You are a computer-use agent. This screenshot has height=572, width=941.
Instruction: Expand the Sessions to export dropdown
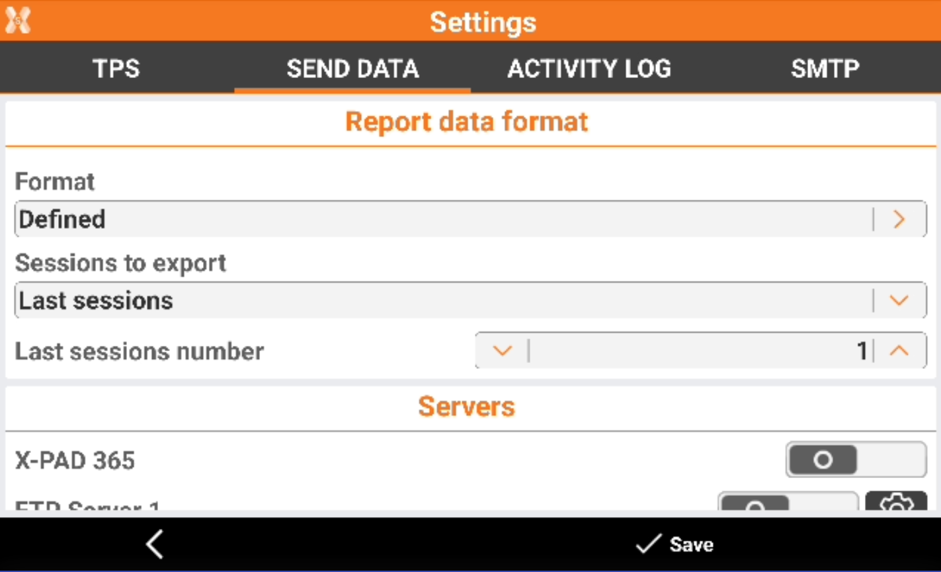(x=443, y=301)
